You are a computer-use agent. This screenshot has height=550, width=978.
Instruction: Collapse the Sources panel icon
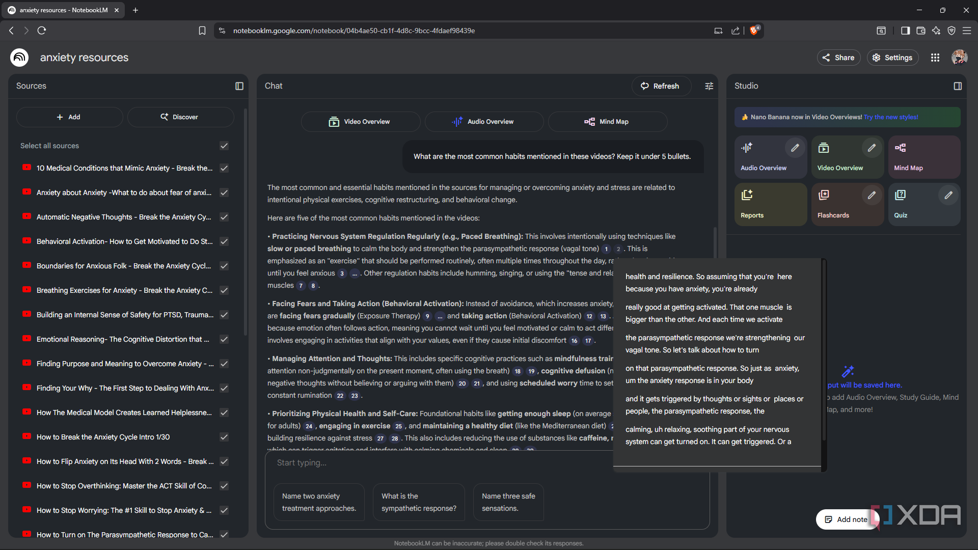pos(239,86)
